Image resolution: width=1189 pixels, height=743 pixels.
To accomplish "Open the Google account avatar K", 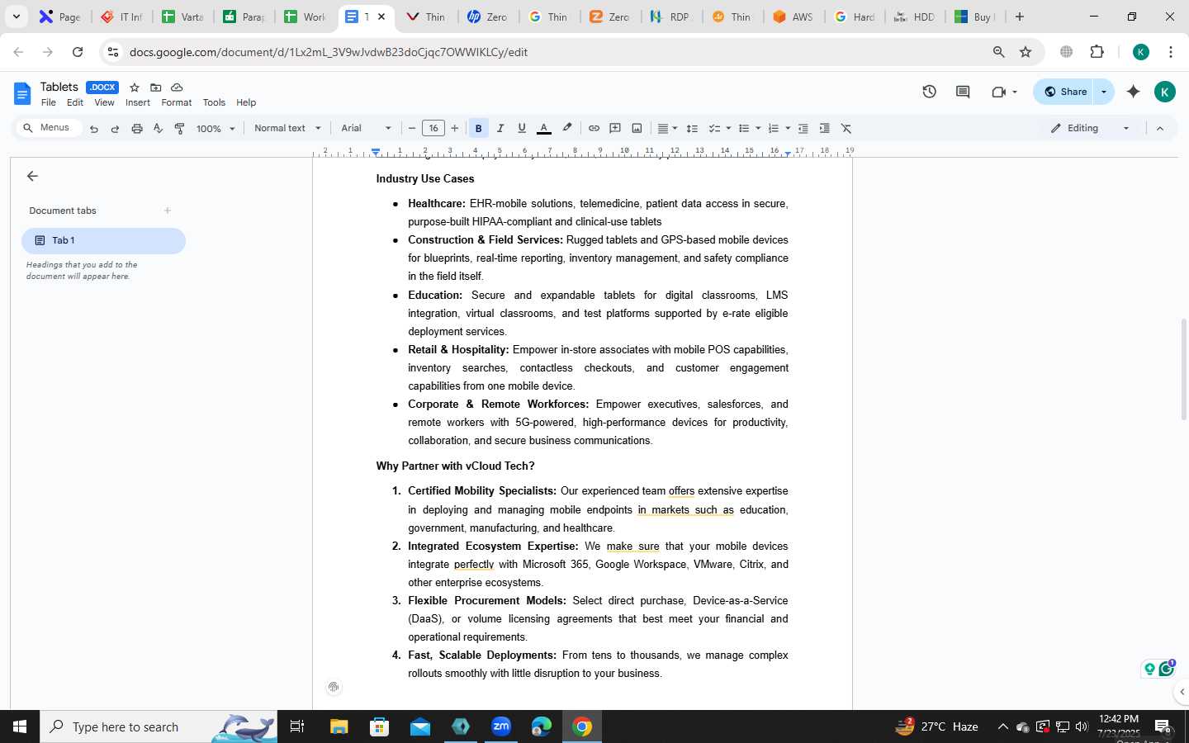I will (1164, 92).
